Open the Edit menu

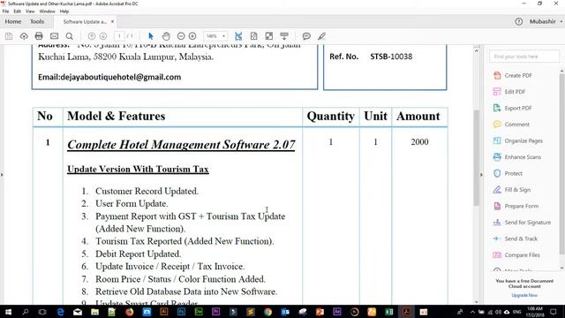(17, 11)
